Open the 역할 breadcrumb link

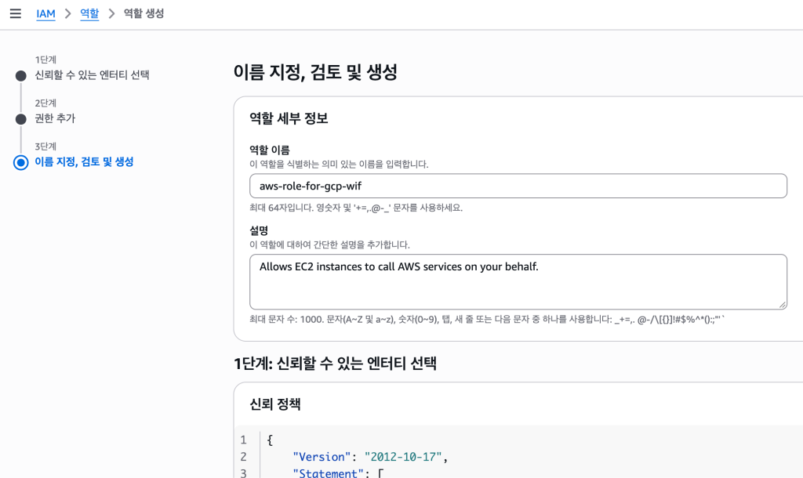click(x=89, y=14)
